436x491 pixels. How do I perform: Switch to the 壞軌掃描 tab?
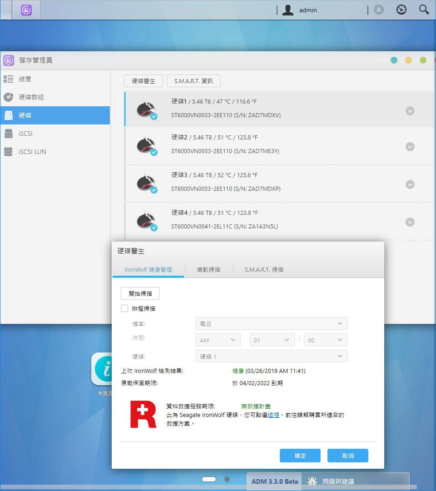coord(208,270)
